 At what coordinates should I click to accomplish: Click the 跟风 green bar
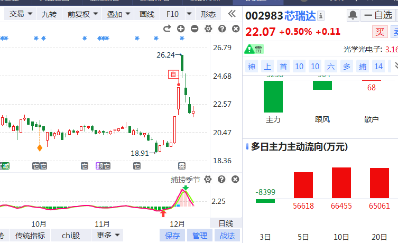pyautogui.click(x=322, y=85)
